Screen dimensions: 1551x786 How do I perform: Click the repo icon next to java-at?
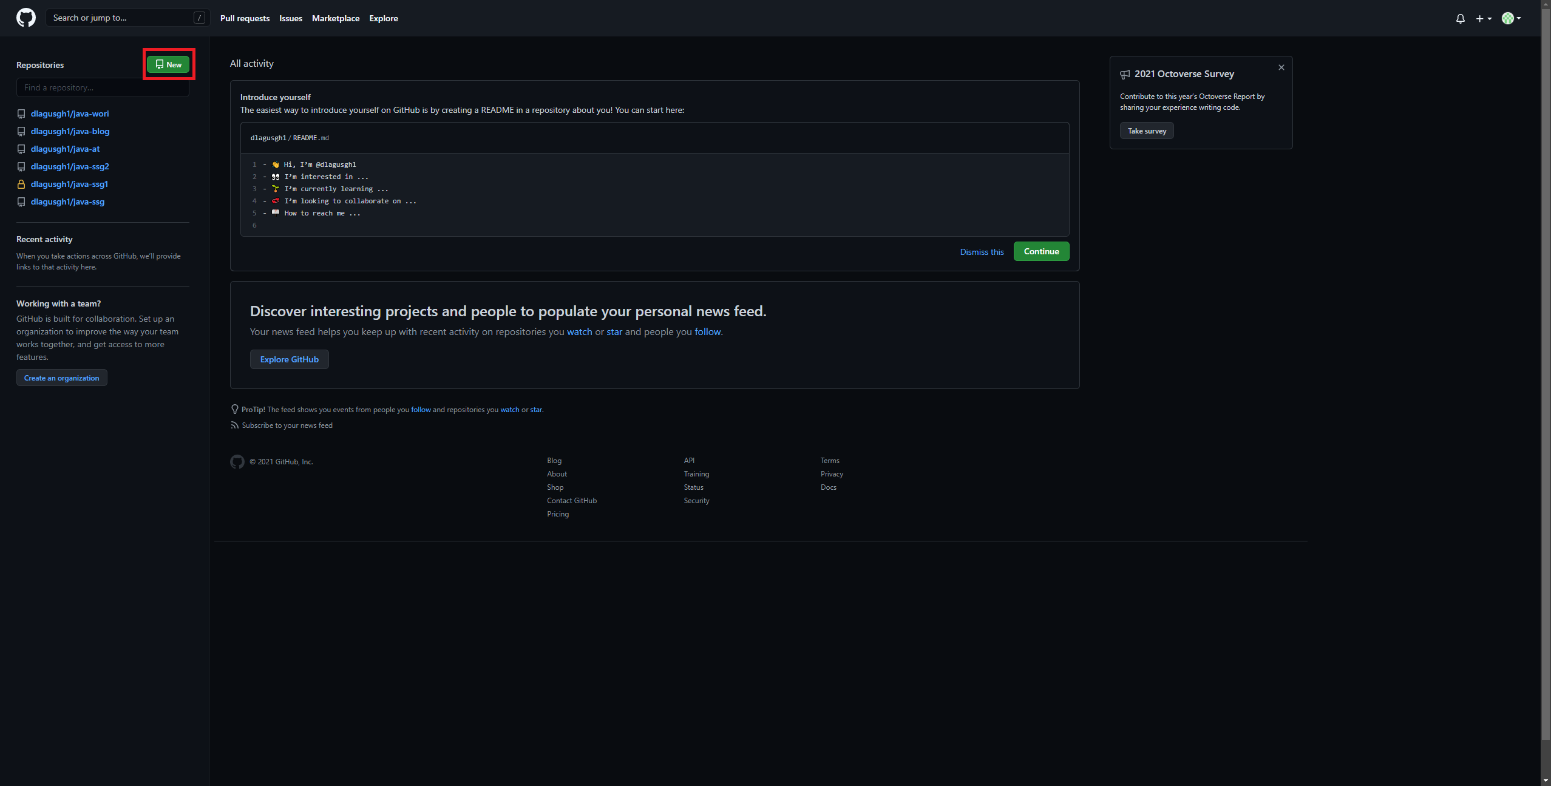(21, 149)
